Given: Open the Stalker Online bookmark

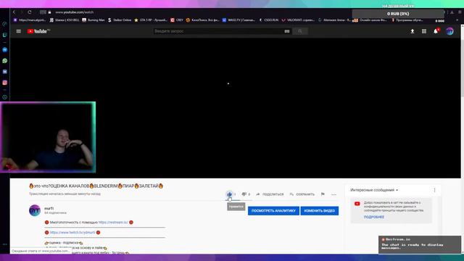Looking at the screenshot, I should tap(120, 20).
